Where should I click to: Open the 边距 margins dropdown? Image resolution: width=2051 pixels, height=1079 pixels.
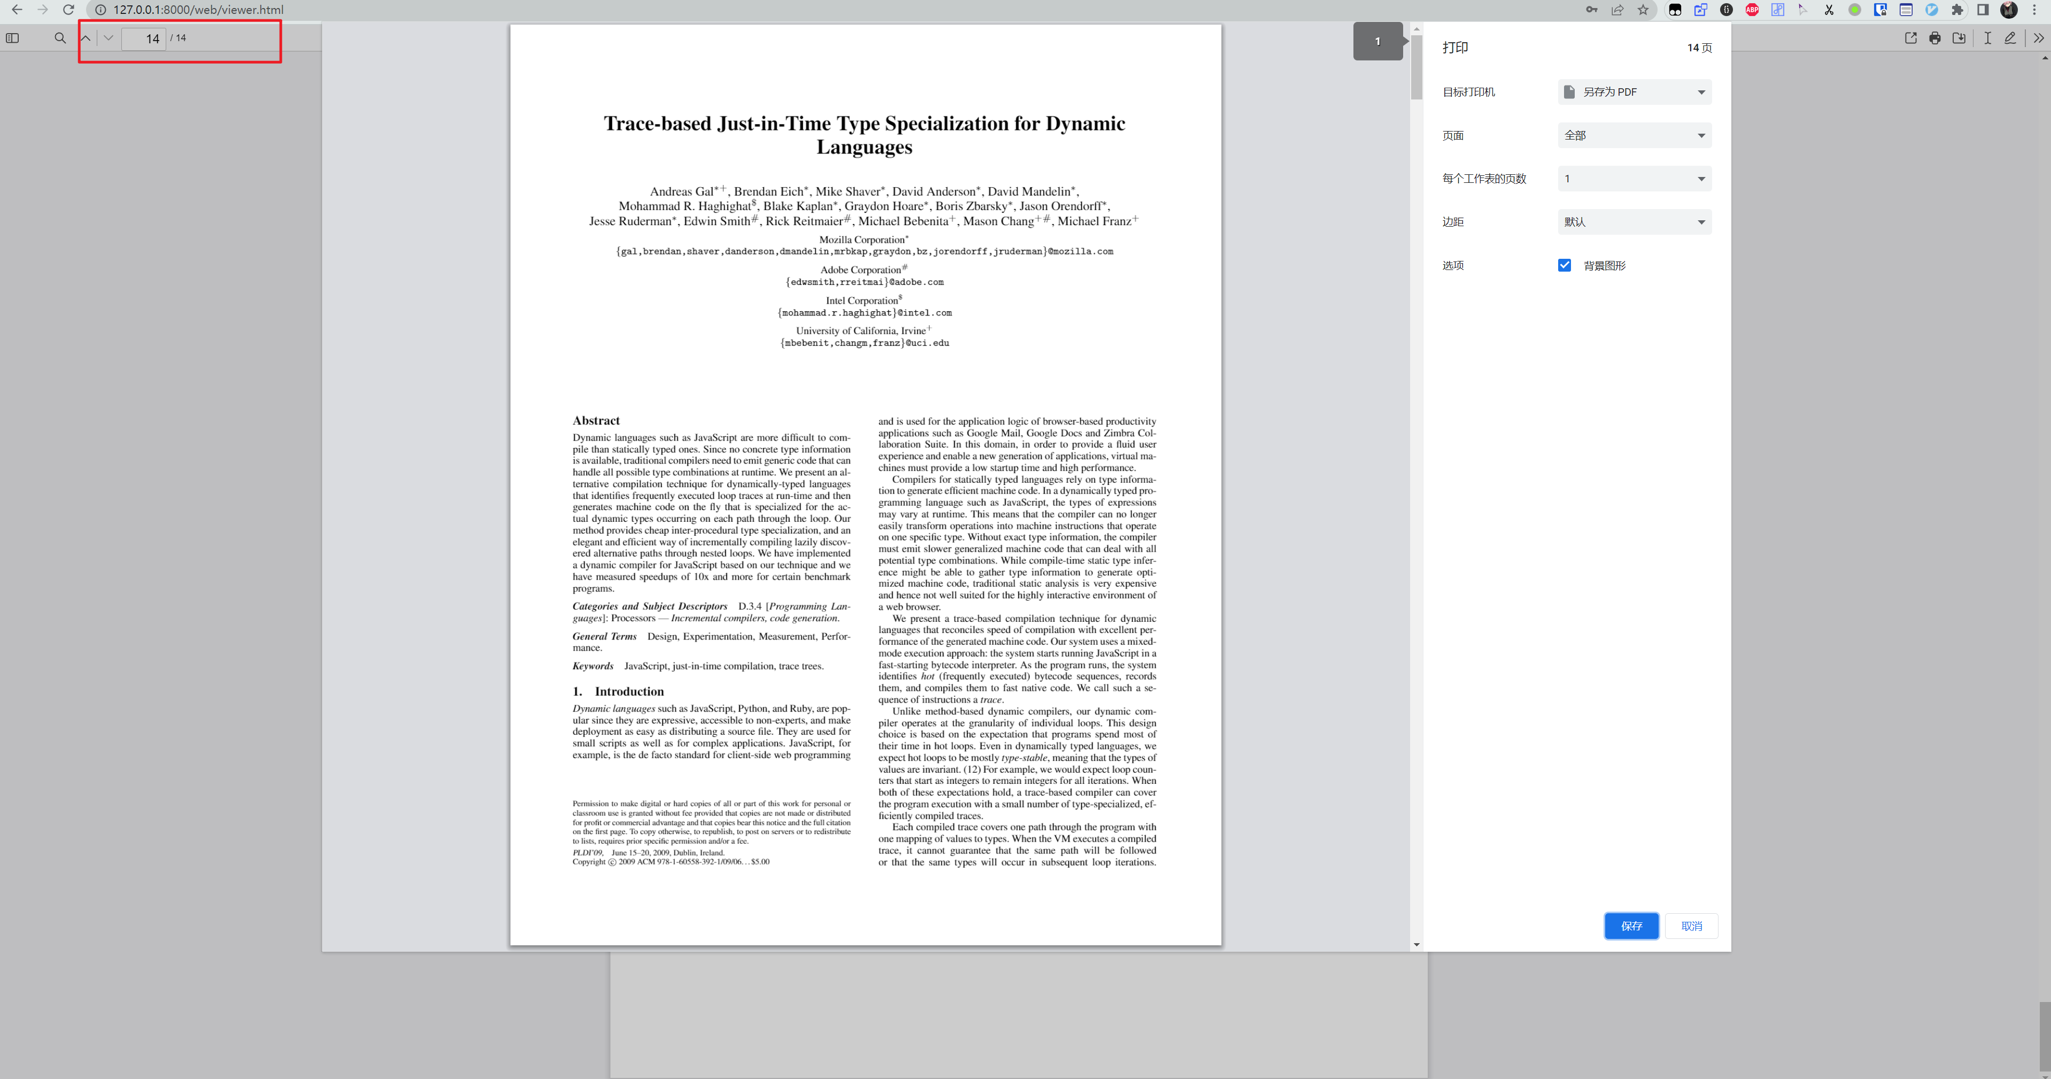coord(1634,221)
